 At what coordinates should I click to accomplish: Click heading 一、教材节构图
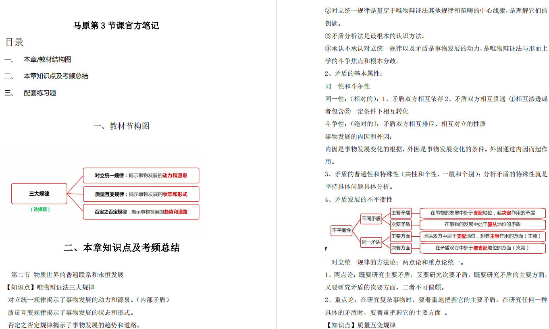(x=121, y=126)
